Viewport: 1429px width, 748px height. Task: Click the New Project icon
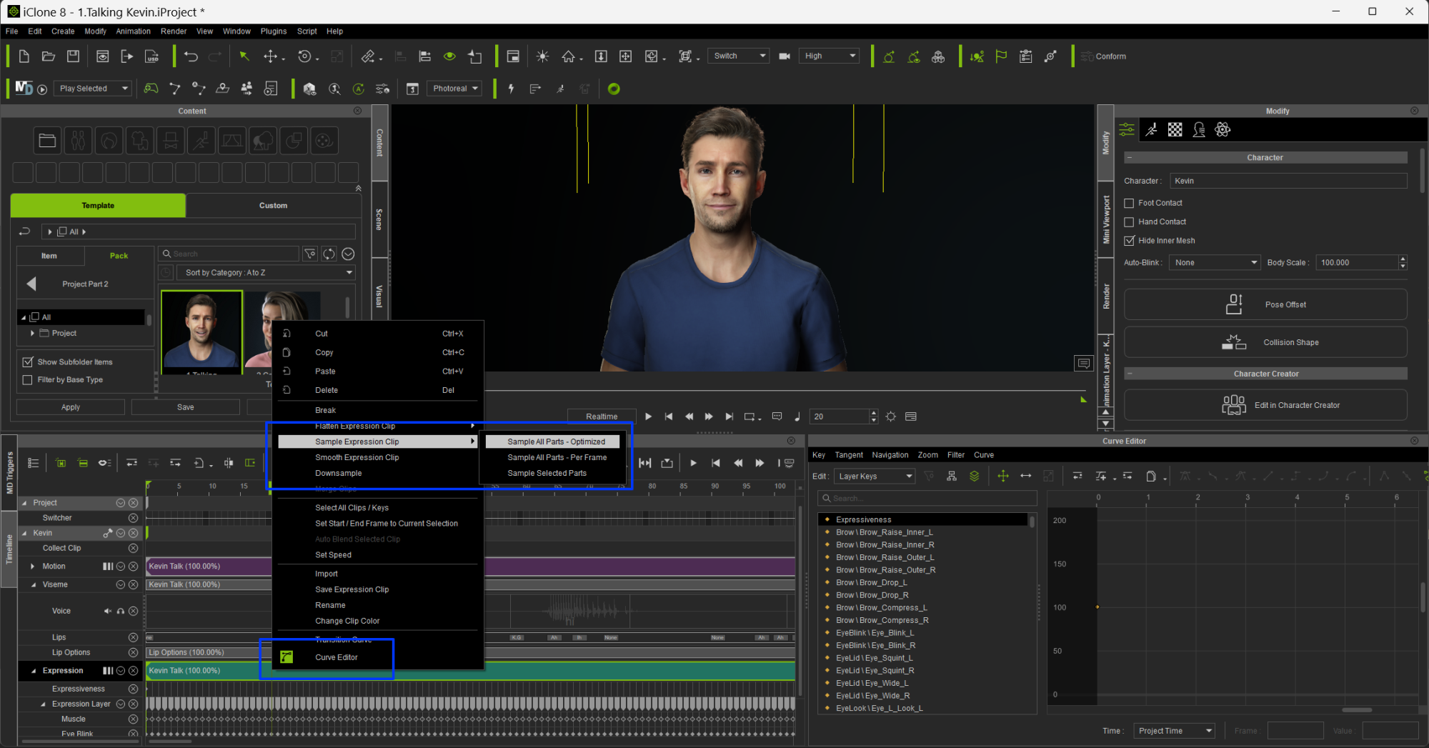pyautogui.click(x=24, y=56)
